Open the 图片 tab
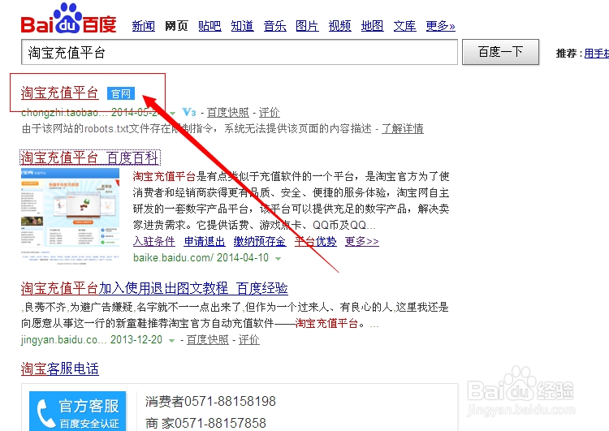Viewport: 609px width, 431px height. coord(307,26)
